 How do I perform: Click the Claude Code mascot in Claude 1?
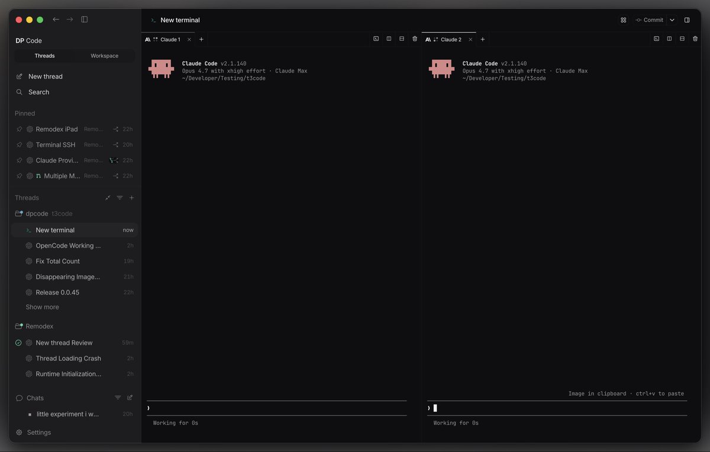[161, 69]
